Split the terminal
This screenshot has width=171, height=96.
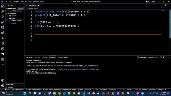(161, 57)
